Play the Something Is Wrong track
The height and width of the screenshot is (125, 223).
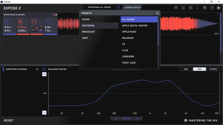click(x=56, y=15)
